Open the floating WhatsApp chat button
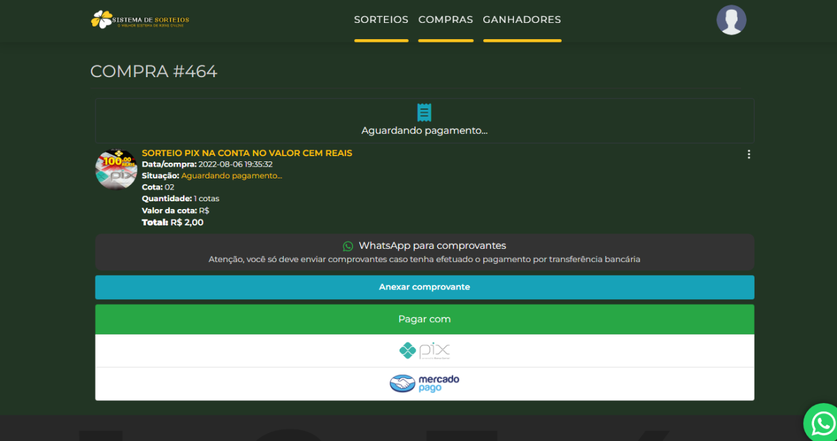 coord(822,423)
